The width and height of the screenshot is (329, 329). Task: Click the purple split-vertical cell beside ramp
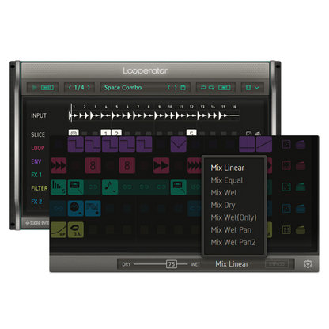click(247, 144)
